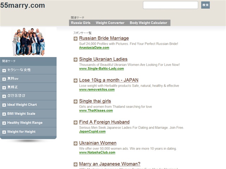
Task: Click text 'Lose weight with Herbalife products'
Action: pos(105,86)
